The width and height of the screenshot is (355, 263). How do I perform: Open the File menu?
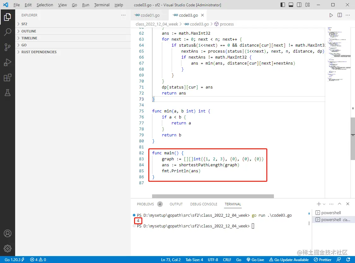pos(16,5)
